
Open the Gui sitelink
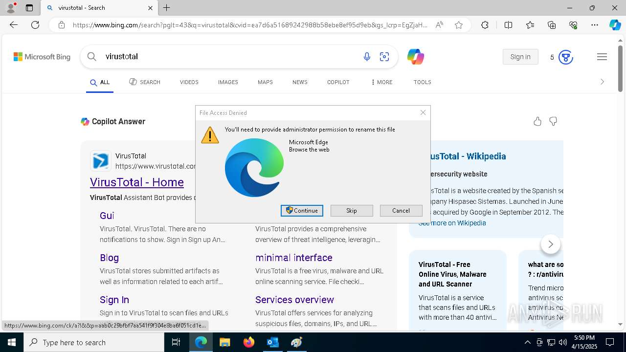click(x=107, y=216)
